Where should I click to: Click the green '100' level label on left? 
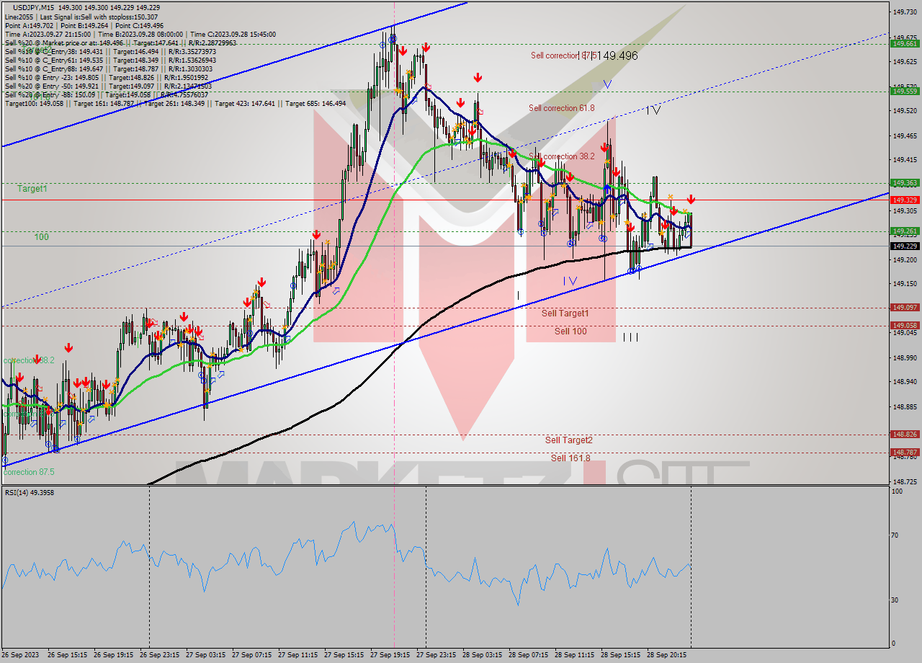click(42, 237)
